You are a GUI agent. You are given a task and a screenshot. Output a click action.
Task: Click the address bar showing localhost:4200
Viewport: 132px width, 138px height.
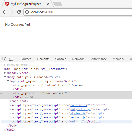pos(78,12)
